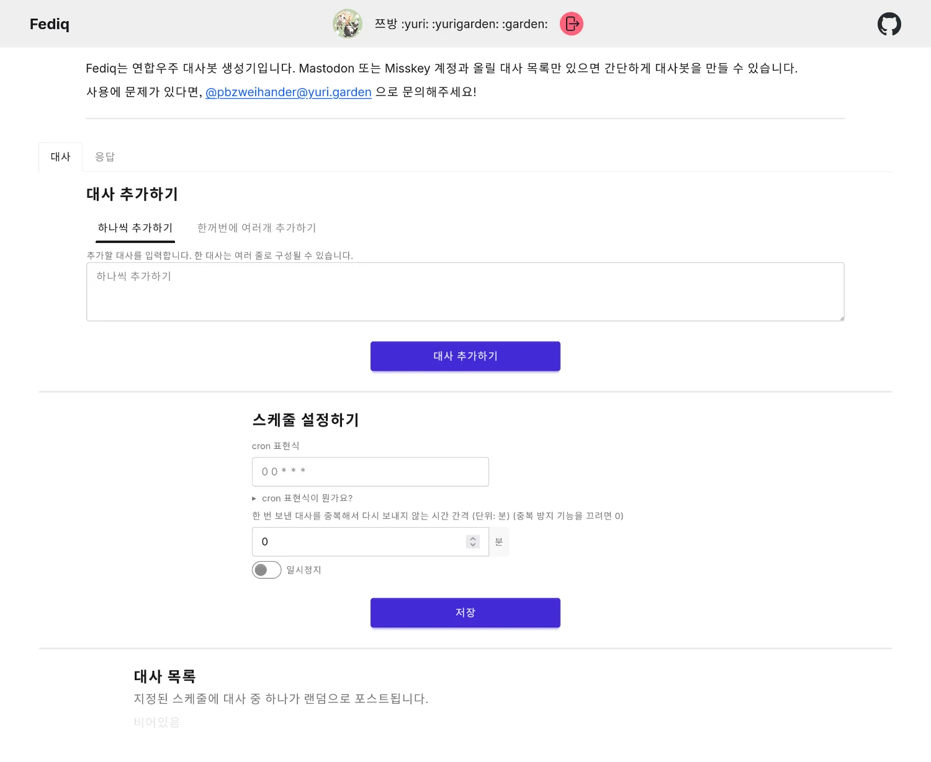
Task: Click the 대사 input textarea
Action: tap(465, 292)
